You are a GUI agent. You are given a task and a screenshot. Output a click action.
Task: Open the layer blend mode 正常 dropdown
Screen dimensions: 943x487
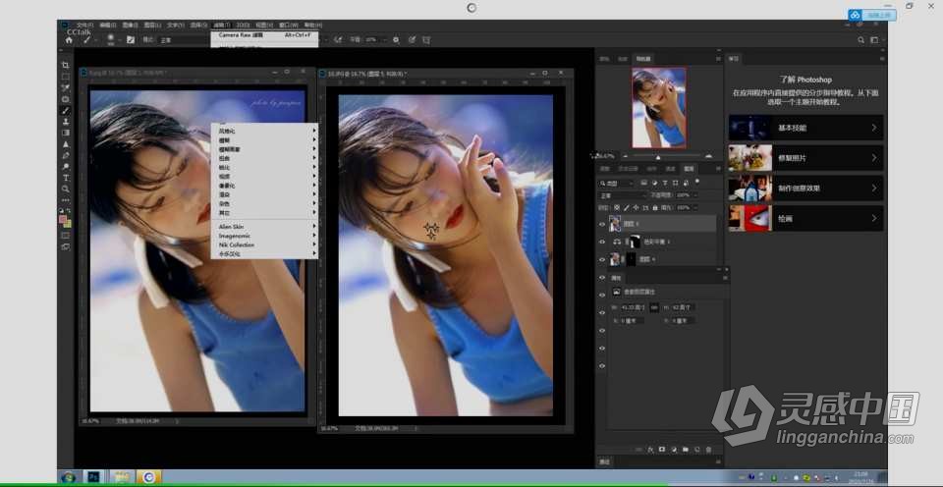pos(623,195)
